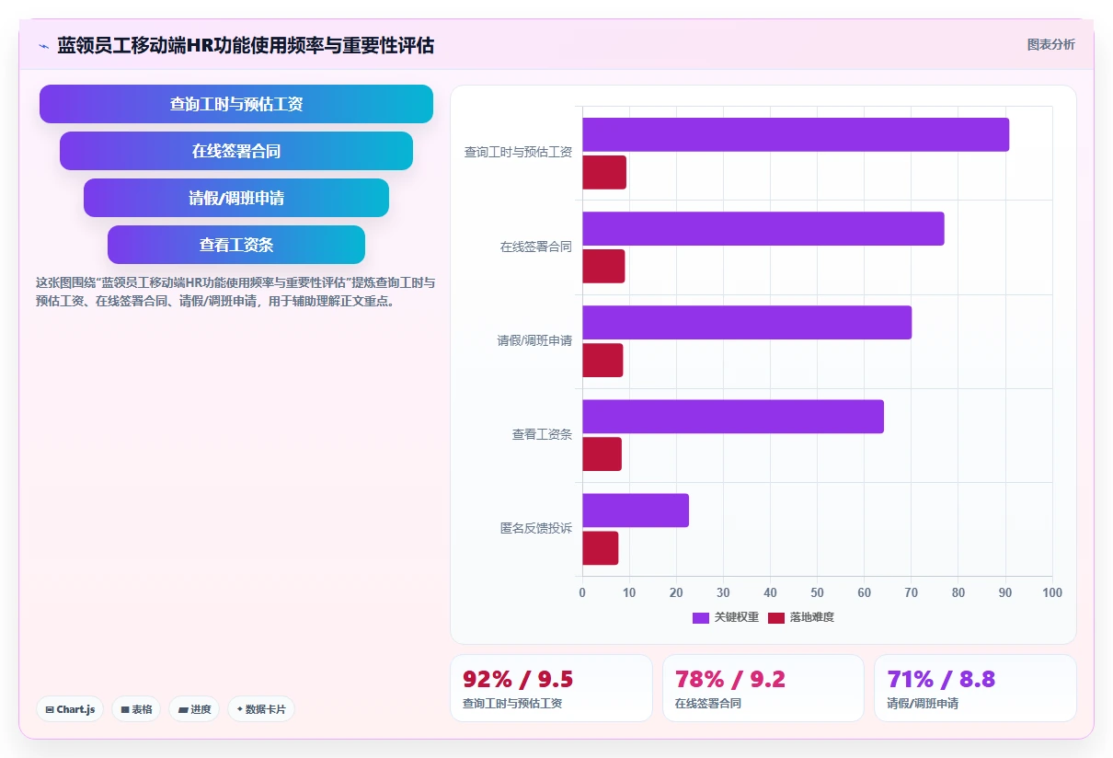Screen dimensions: 1113x758
Task: Click the 查看工资条 axis label
Action: coord(542,434)
